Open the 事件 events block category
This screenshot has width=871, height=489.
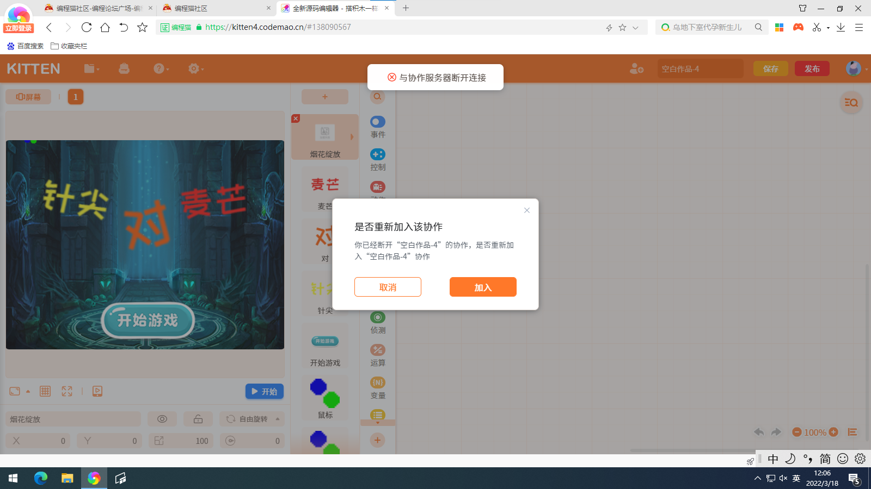click(378, 127)
